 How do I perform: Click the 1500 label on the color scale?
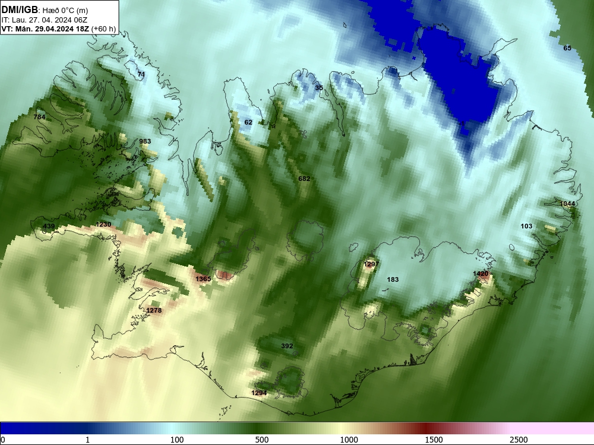[434, 440]
